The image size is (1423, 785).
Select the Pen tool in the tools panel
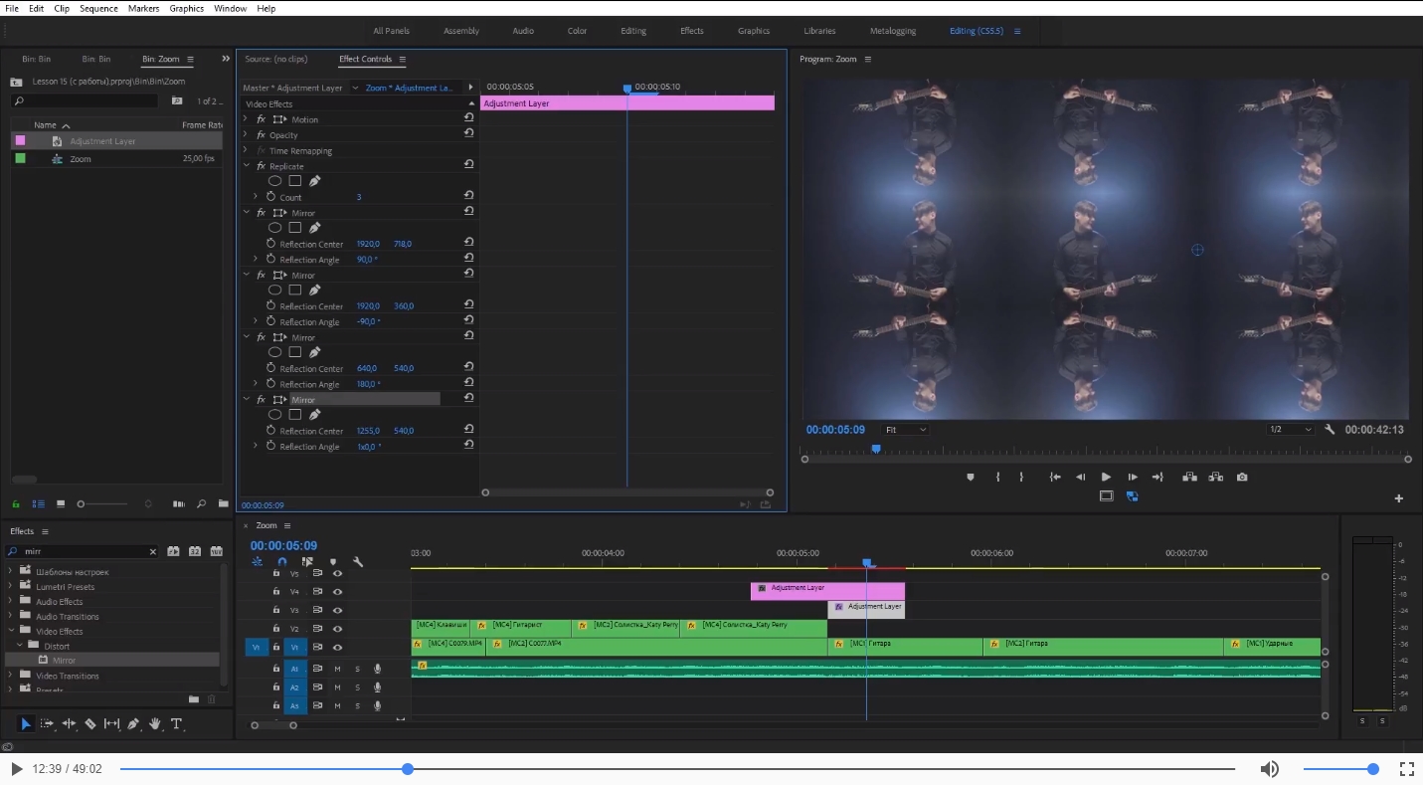point(133,724)
